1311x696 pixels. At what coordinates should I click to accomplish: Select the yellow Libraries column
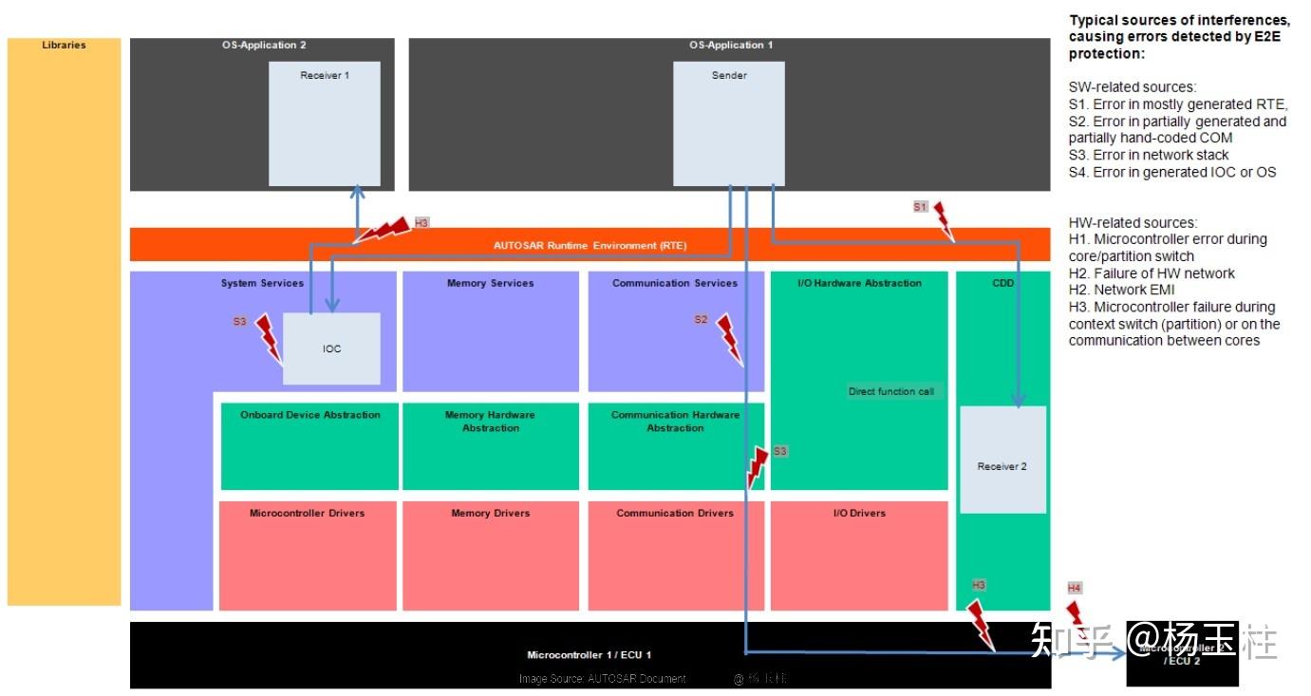tap(65, 322)
